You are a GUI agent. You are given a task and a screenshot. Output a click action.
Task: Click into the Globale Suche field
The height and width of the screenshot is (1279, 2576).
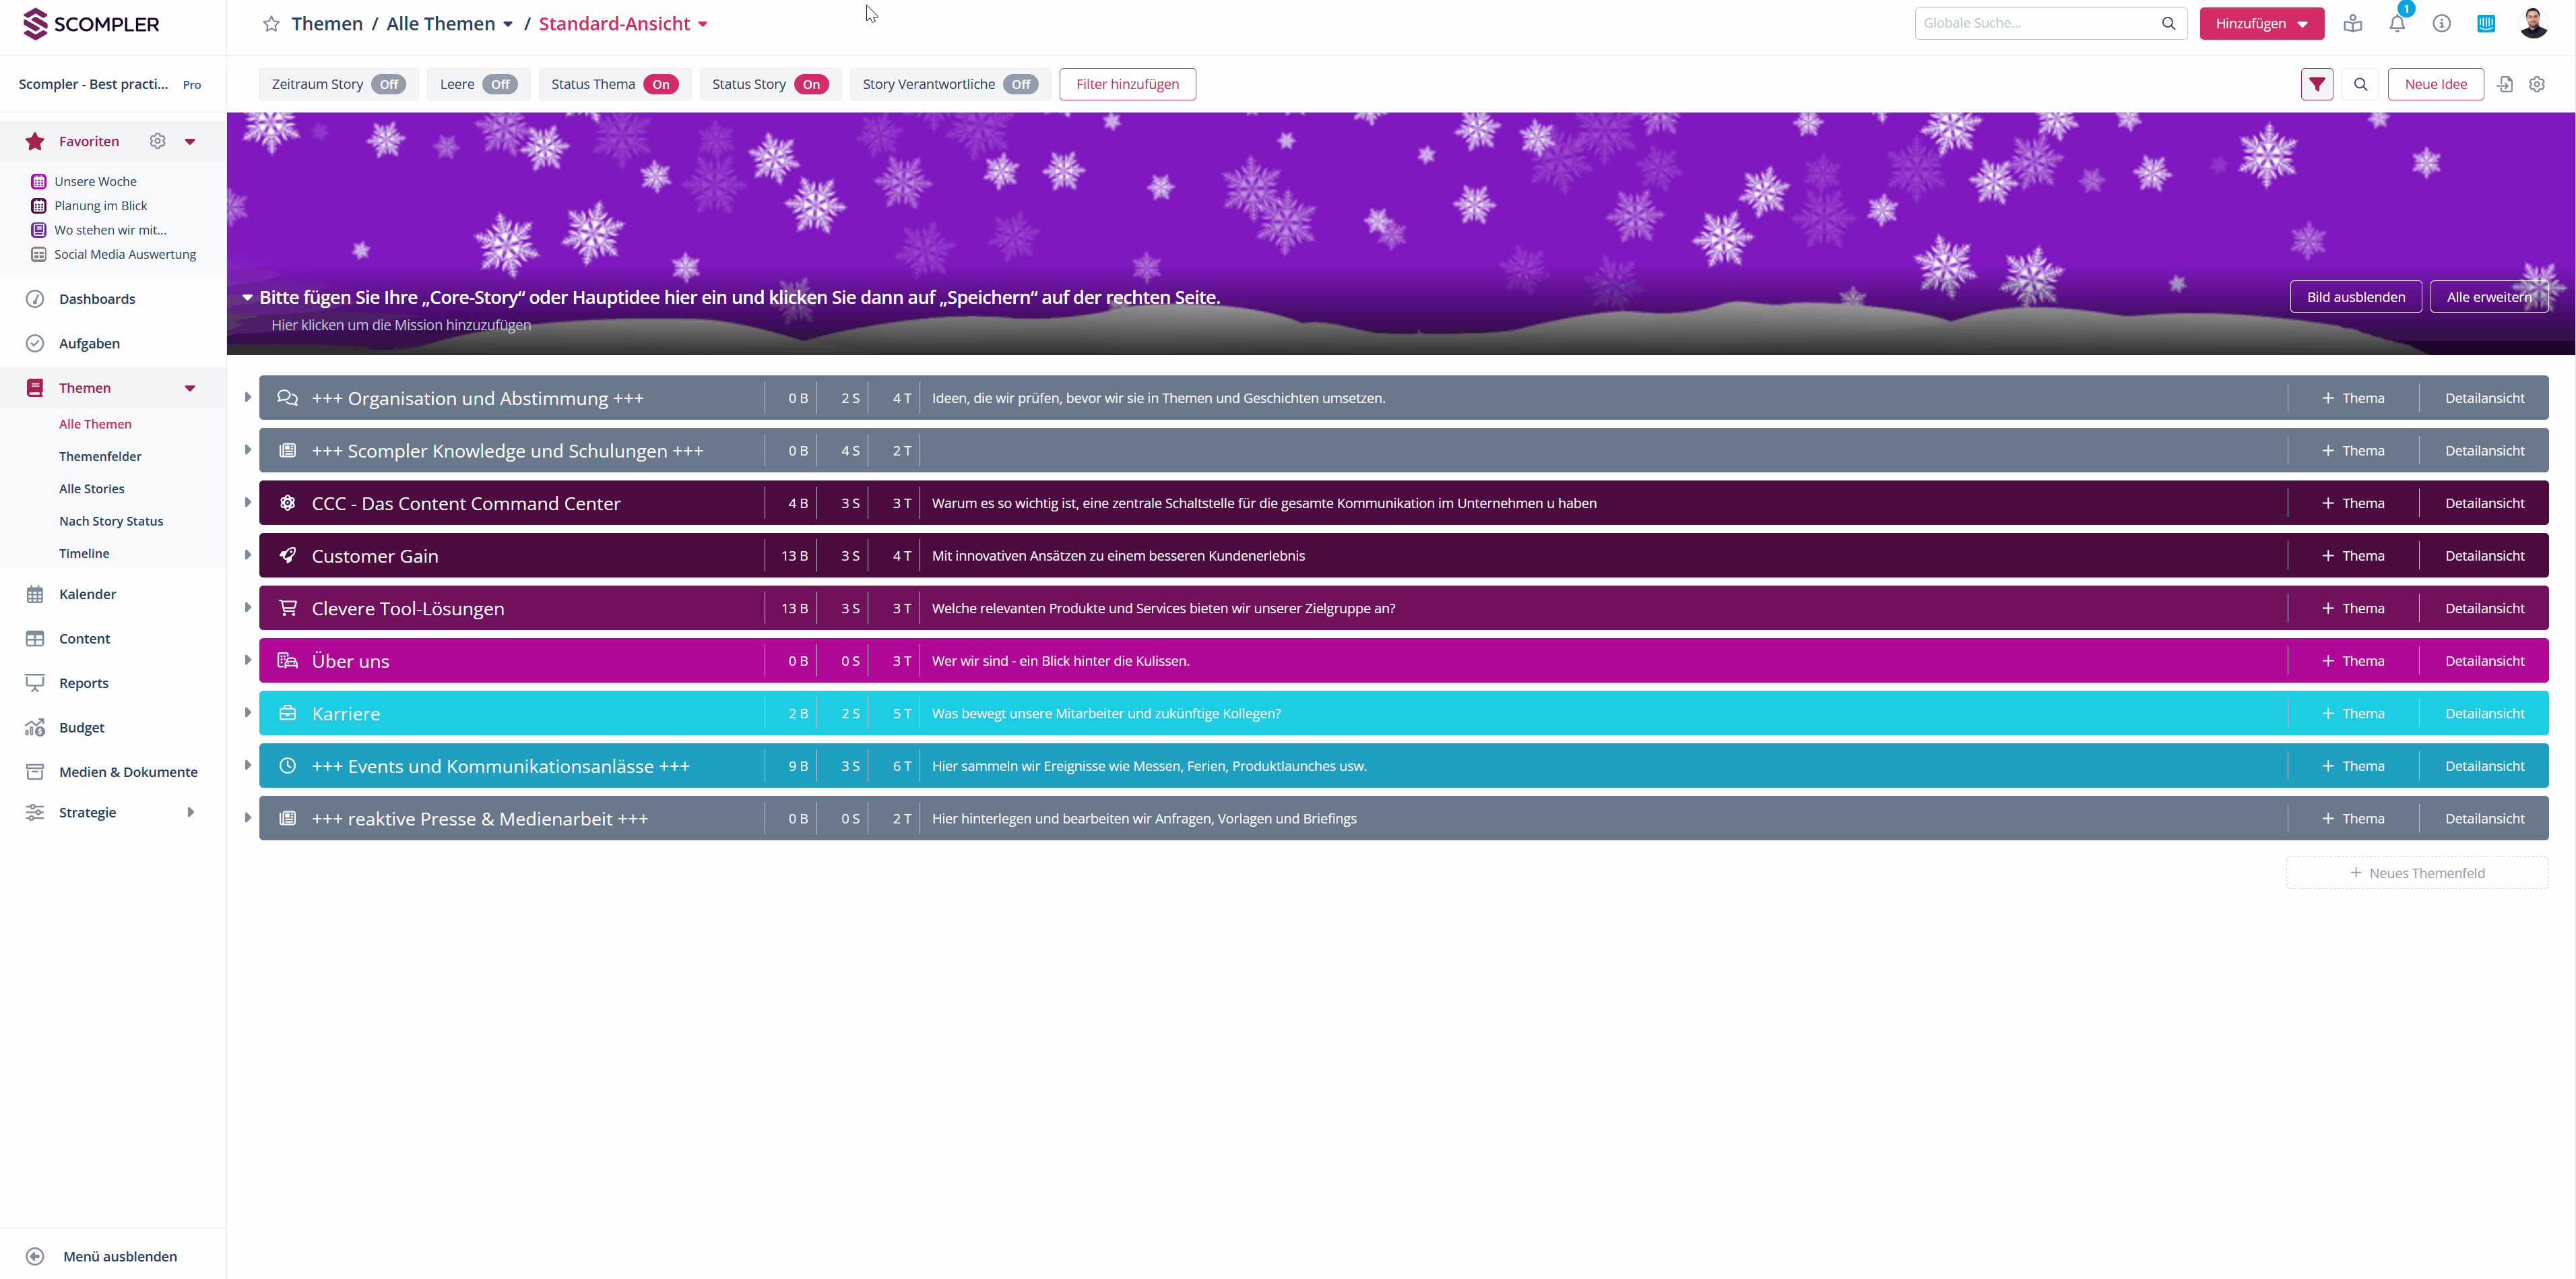(2035, 23)
